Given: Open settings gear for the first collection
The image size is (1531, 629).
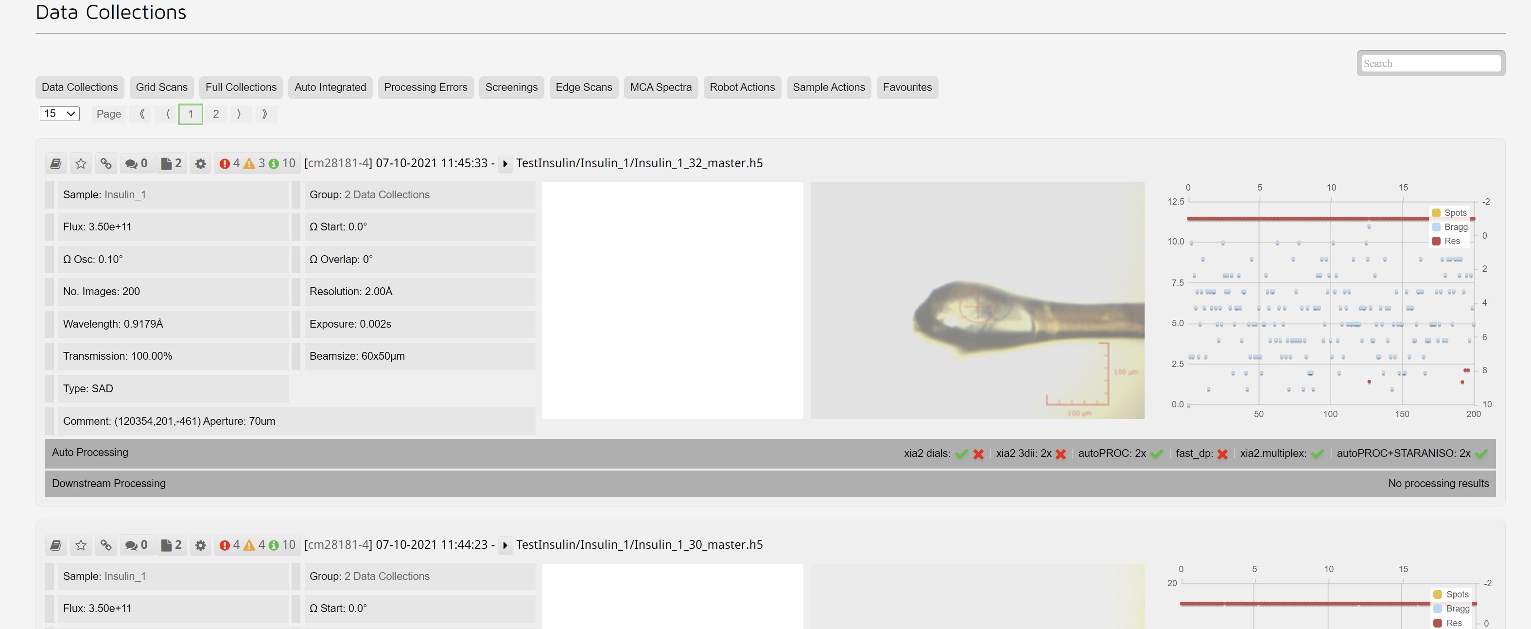Looking at the screenshot, I should [200, 163].
